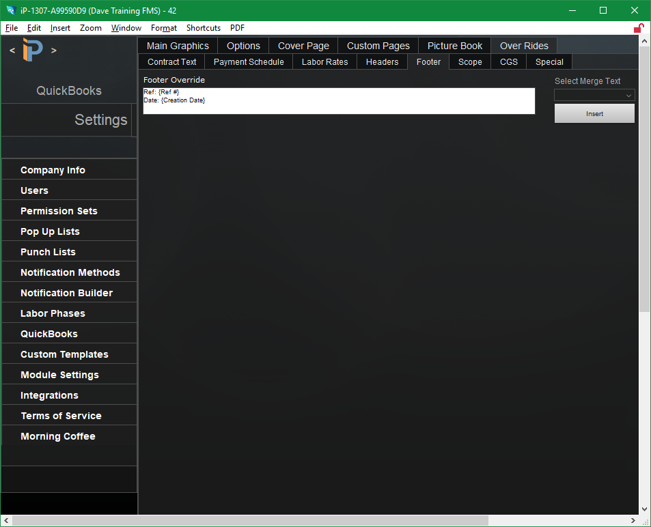651x527 pixels.
Task: Open the PDF menu
Action: tap(237, 28)
